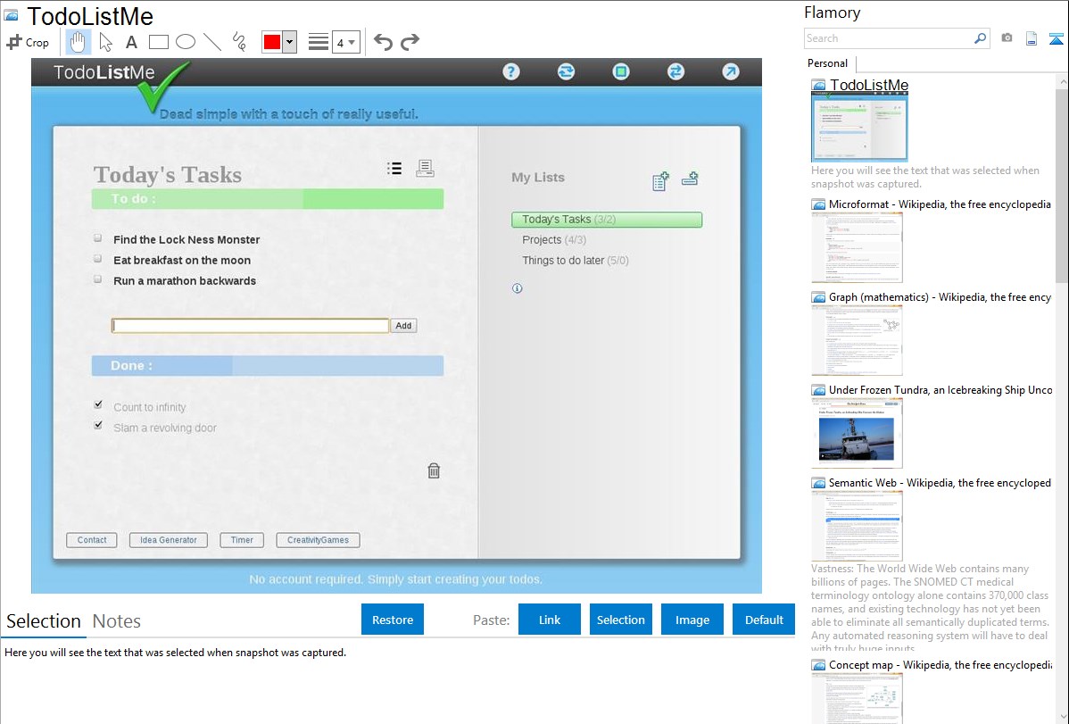Click the Paste Image button

[x=692, y=620]
